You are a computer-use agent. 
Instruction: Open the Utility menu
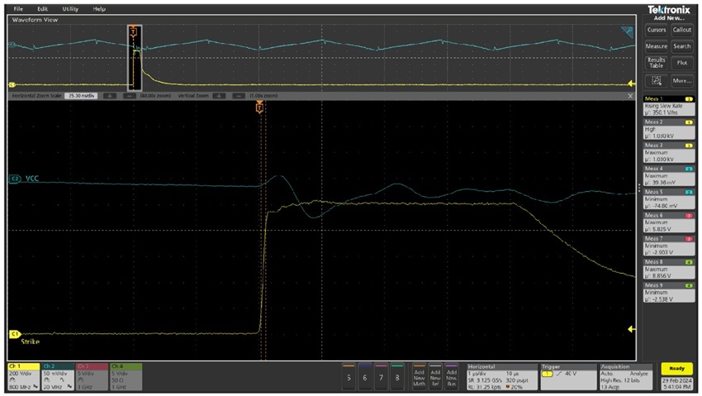coord(70,8)
